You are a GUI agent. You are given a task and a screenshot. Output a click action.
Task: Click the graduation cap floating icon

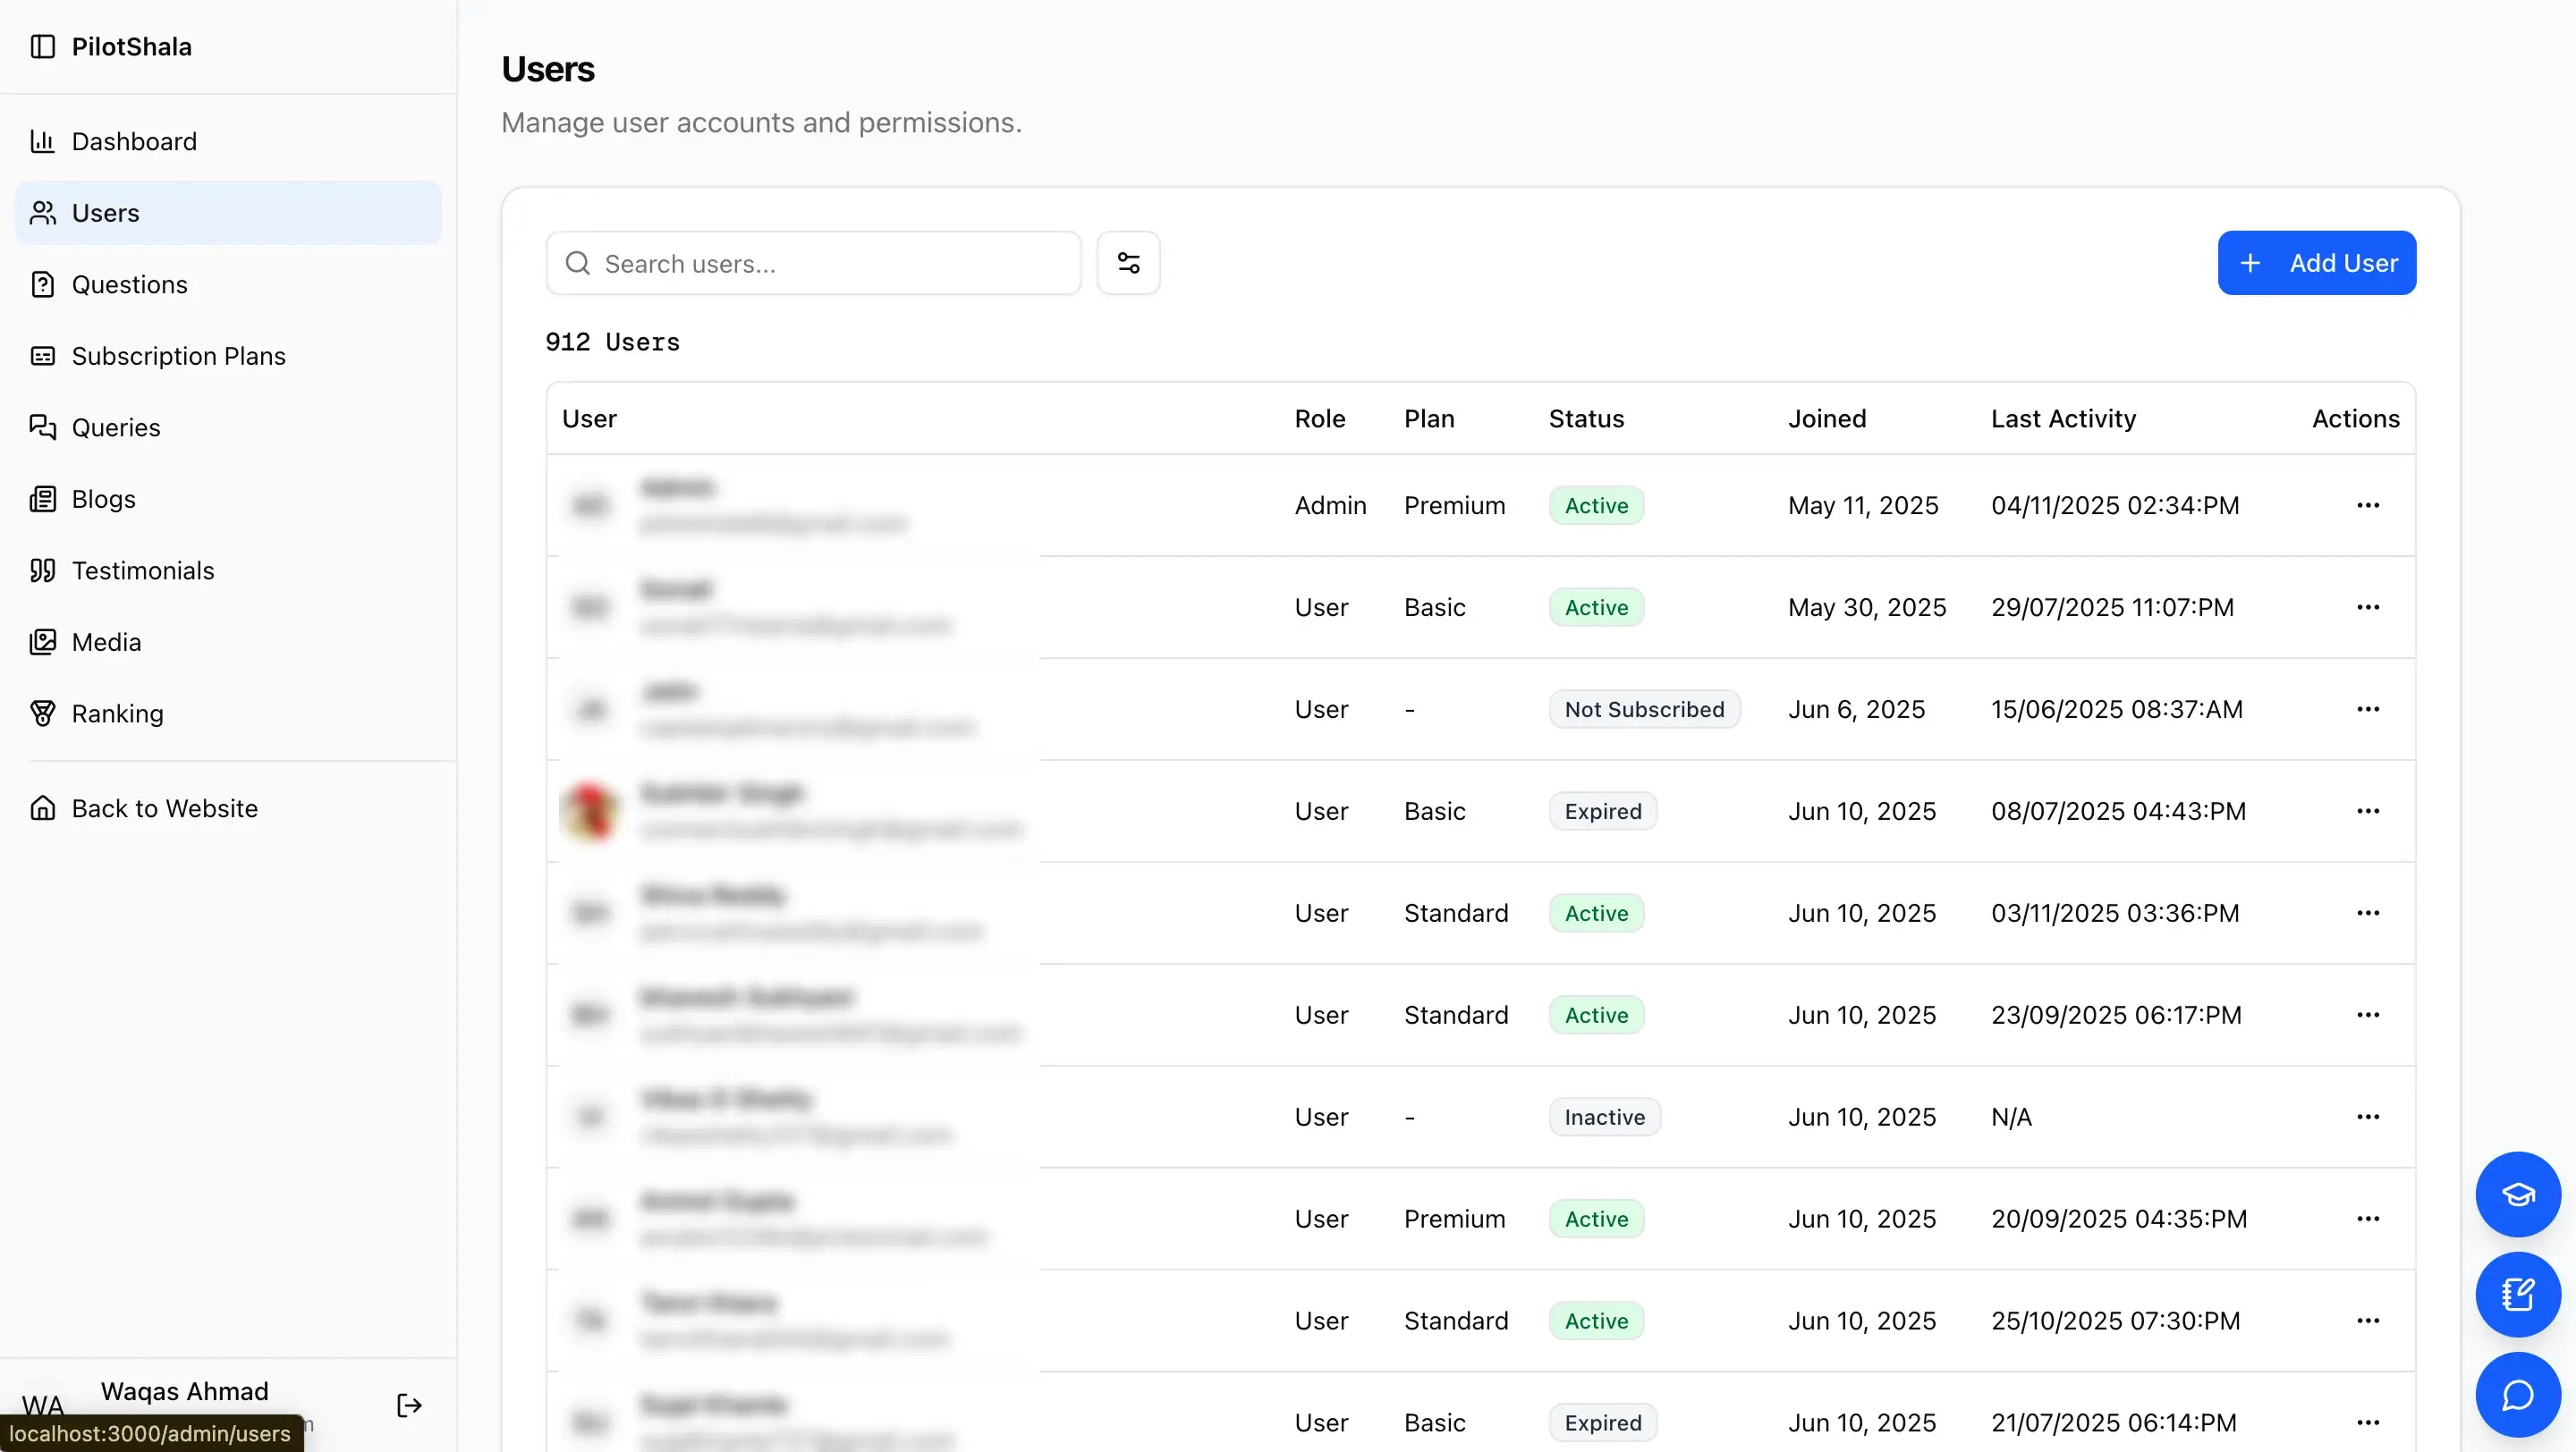[2518, 1195]
